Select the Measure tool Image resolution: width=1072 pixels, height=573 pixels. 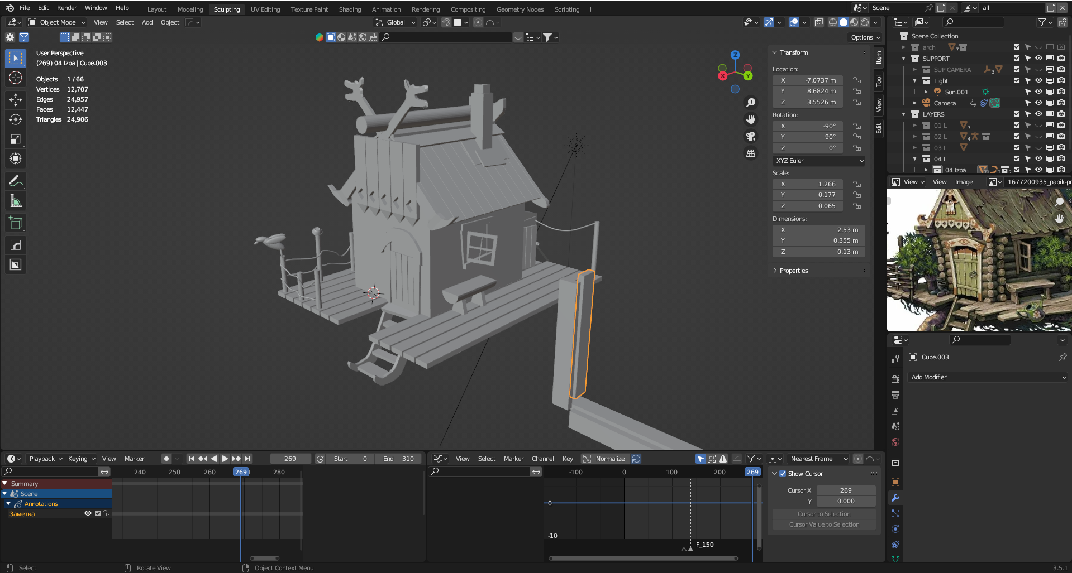(16, 201)
